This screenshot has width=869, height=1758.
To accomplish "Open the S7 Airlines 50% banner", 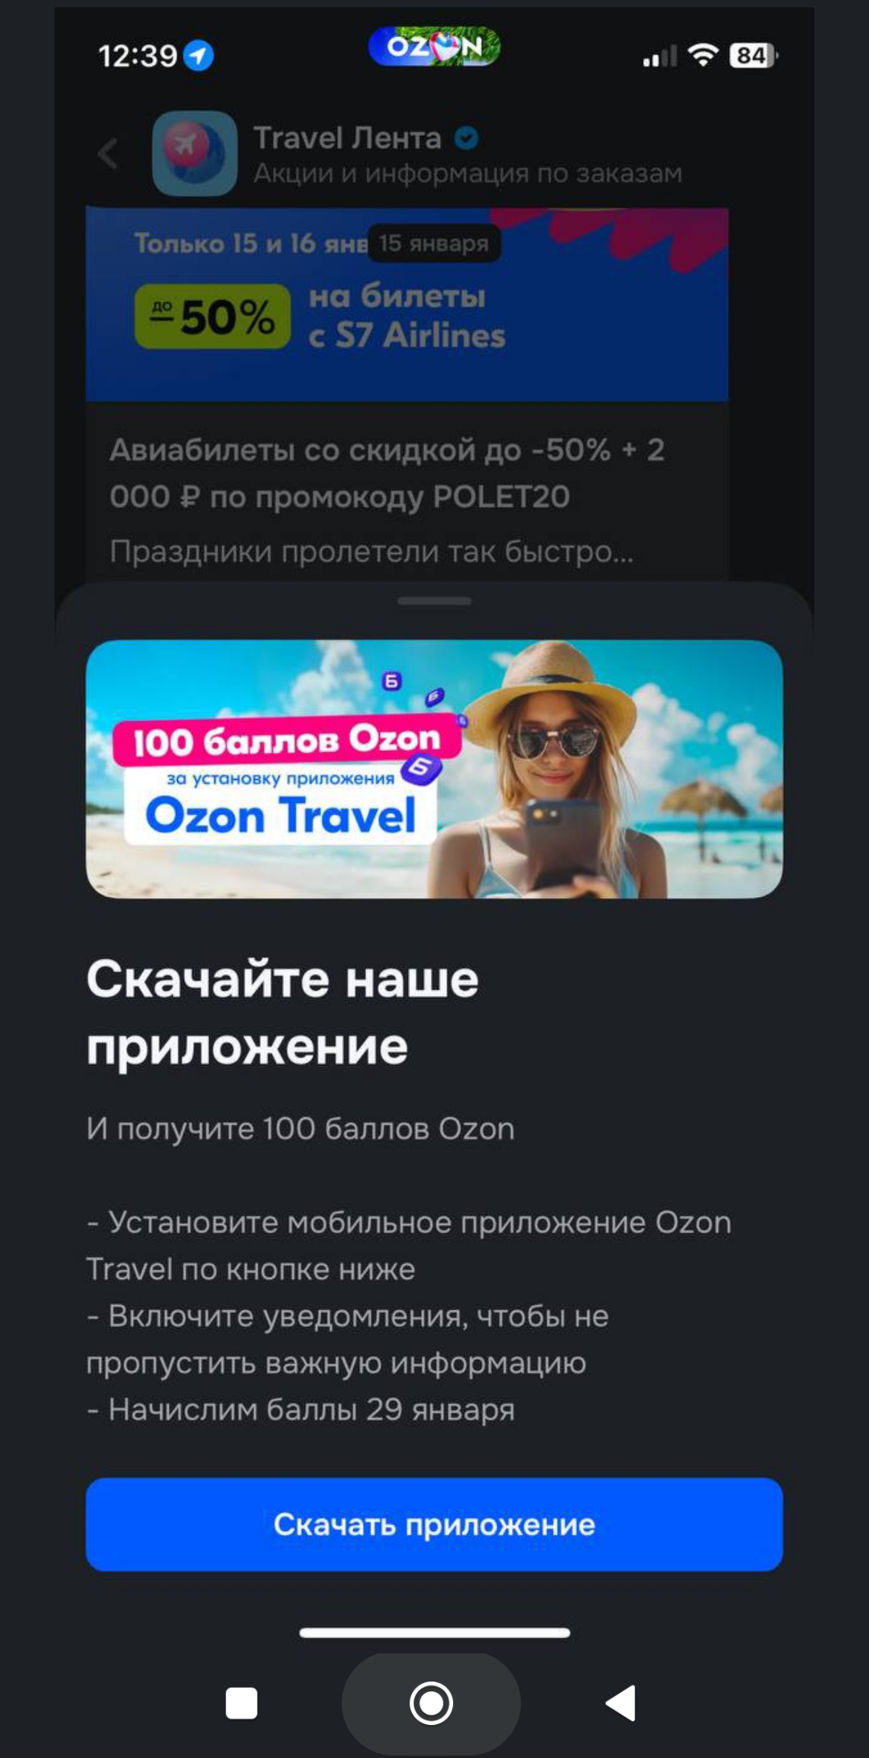I will (x=407, y=304).
